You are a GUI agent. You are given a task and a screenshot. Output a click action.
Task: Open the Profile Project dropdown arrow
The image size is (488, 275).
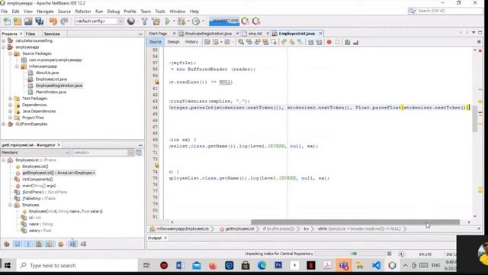tap(203, 21)
